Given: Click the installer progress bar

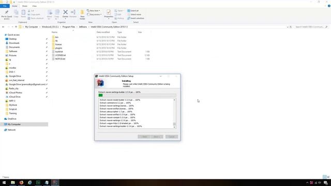Looking at the screenshot, I should point(137,95).
